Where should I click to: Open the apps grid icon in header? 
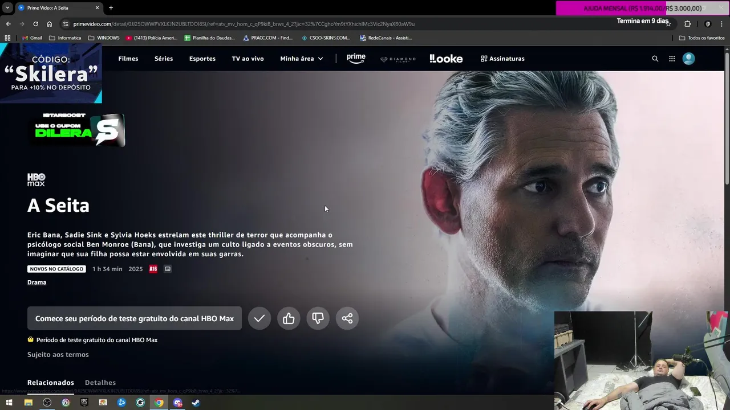[672, 59]
